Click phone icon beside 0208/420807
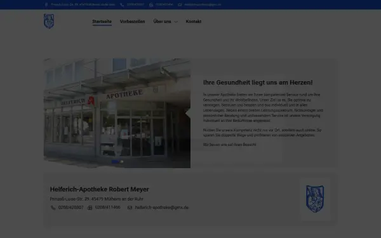Viewport: 381px width, 238px height. coord(53,208)
